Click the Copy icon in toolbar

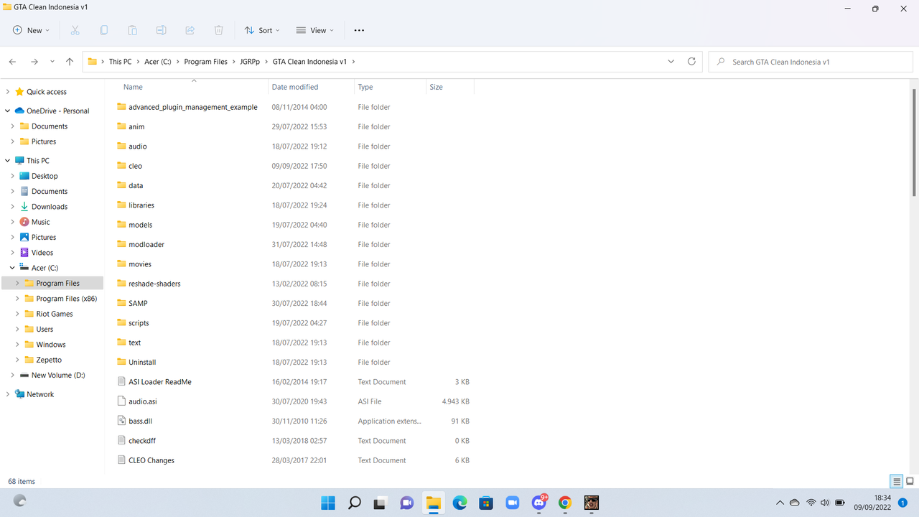[103, 30]
